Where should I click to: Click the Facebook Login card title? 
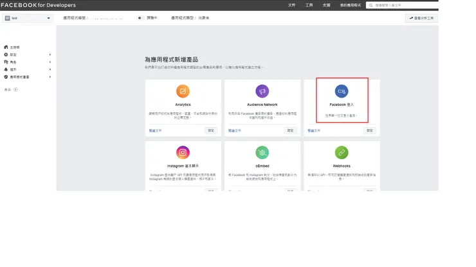click(342, 105)
